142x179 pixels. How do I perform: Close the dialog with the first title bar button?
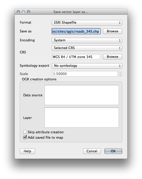pyautogui.click(x=18, y=12)
